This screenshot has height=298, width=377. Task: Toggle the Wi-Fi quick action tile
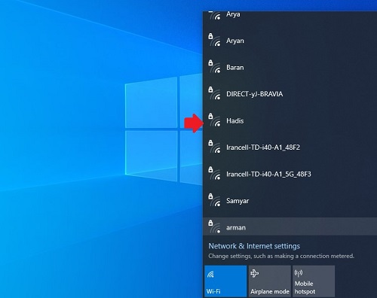[225, 281]
